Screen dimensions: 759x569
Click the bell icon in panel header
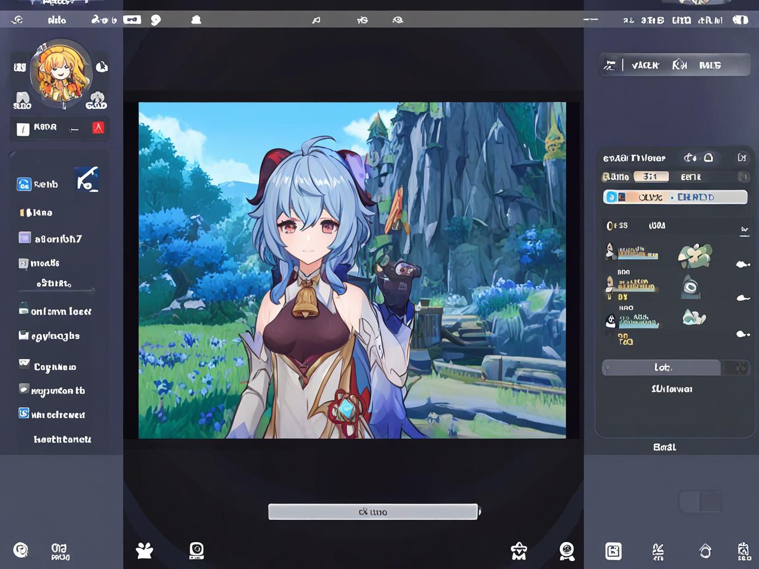pyautogui.click(x=708, y=158)
